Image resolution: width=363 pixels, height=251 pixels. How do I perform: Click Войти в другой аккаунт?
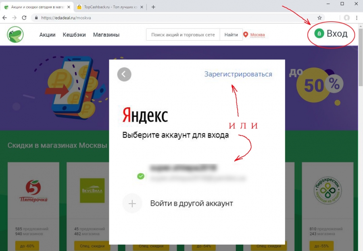click(192, 203)
